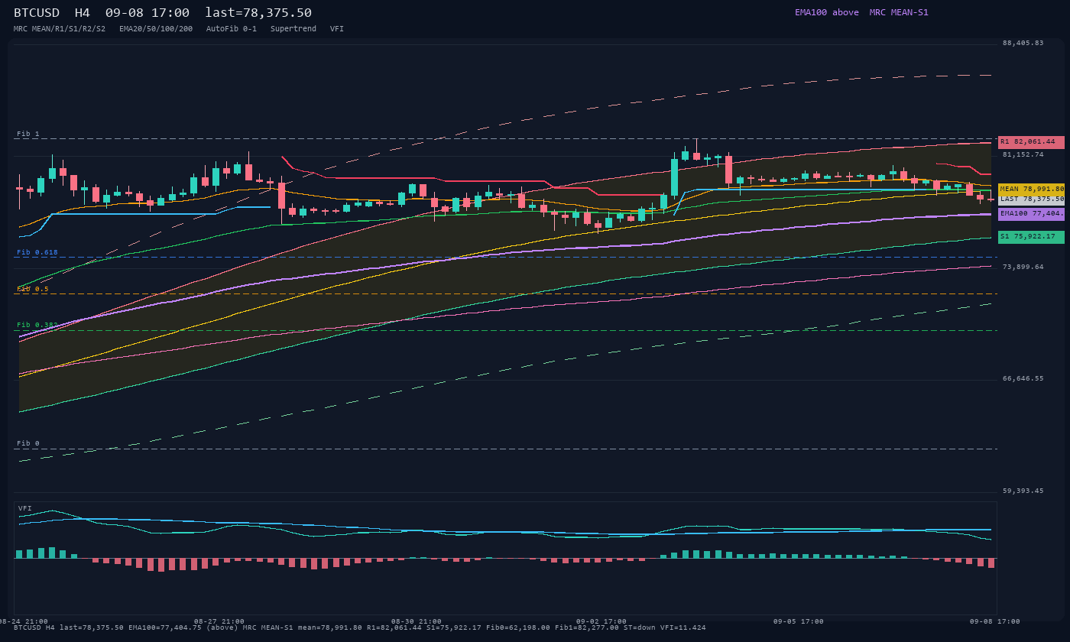
Task: Click the VFI label in indicator header
Action: click(337, 29)
